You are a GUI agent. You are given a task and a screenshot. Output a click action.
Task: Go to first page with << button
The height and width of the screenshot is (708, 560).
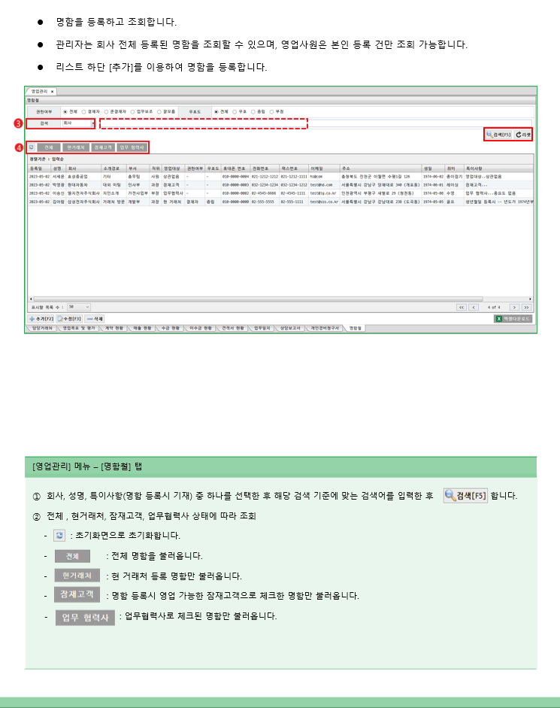(x=462, y=307)
